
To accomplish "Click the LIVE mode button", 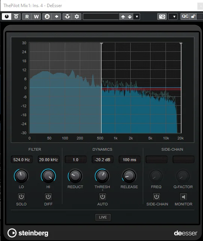I will click(x=103, y=217).
